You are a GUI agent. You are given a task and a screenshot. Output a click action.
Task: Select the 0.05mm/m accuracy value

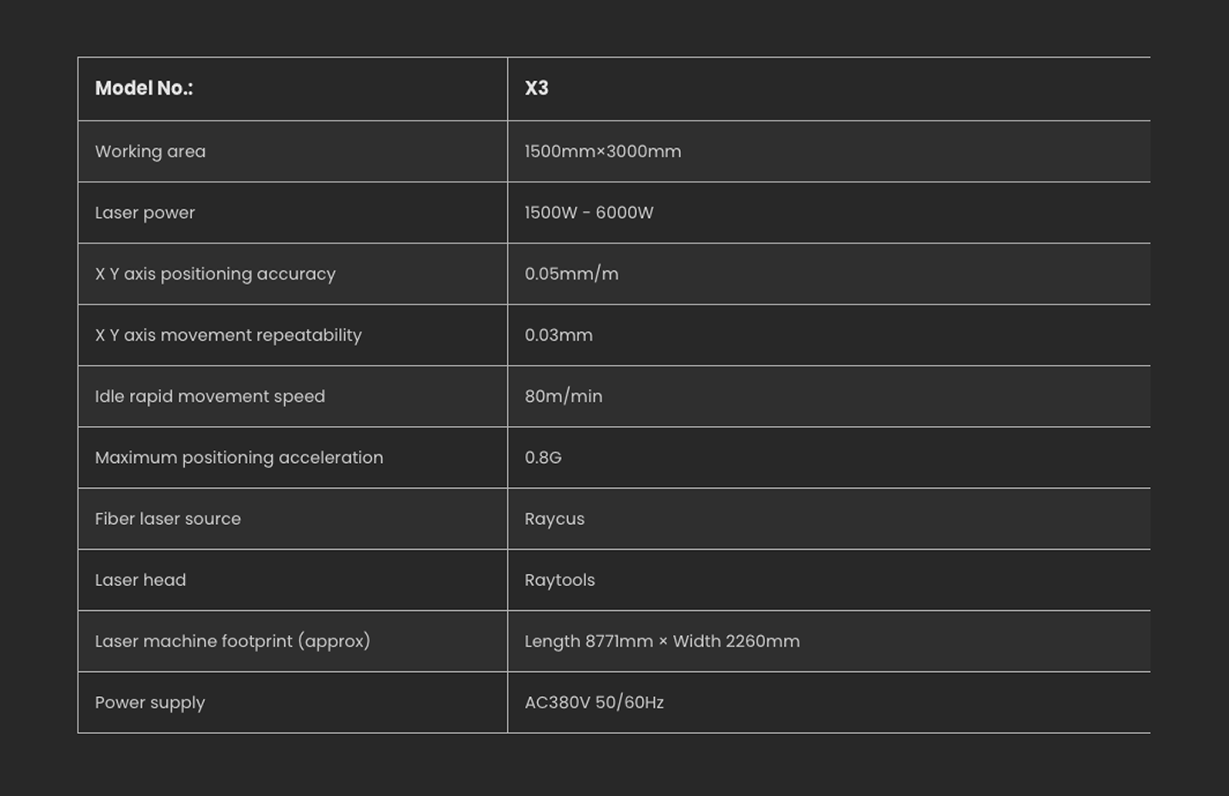571,274
